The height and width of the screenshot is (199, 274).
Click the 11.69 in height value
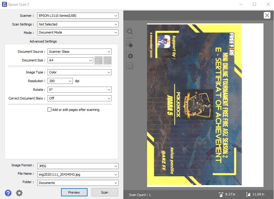click(x=258, y=194)
